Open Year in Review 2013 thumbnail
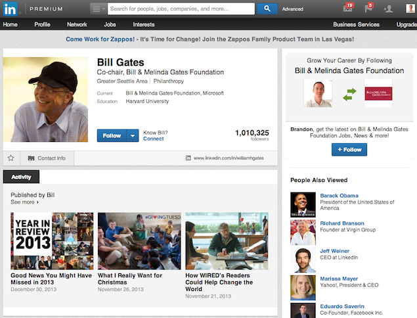Viewport: 417px width, 318px height. click(52, 241)
